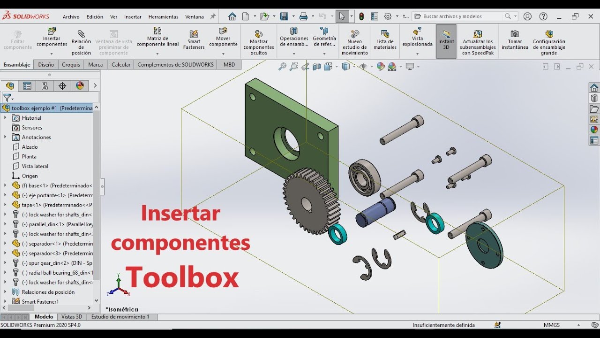Open the Archivo menu
Viewport: 600px width, 338px height.
click(71, 16)
